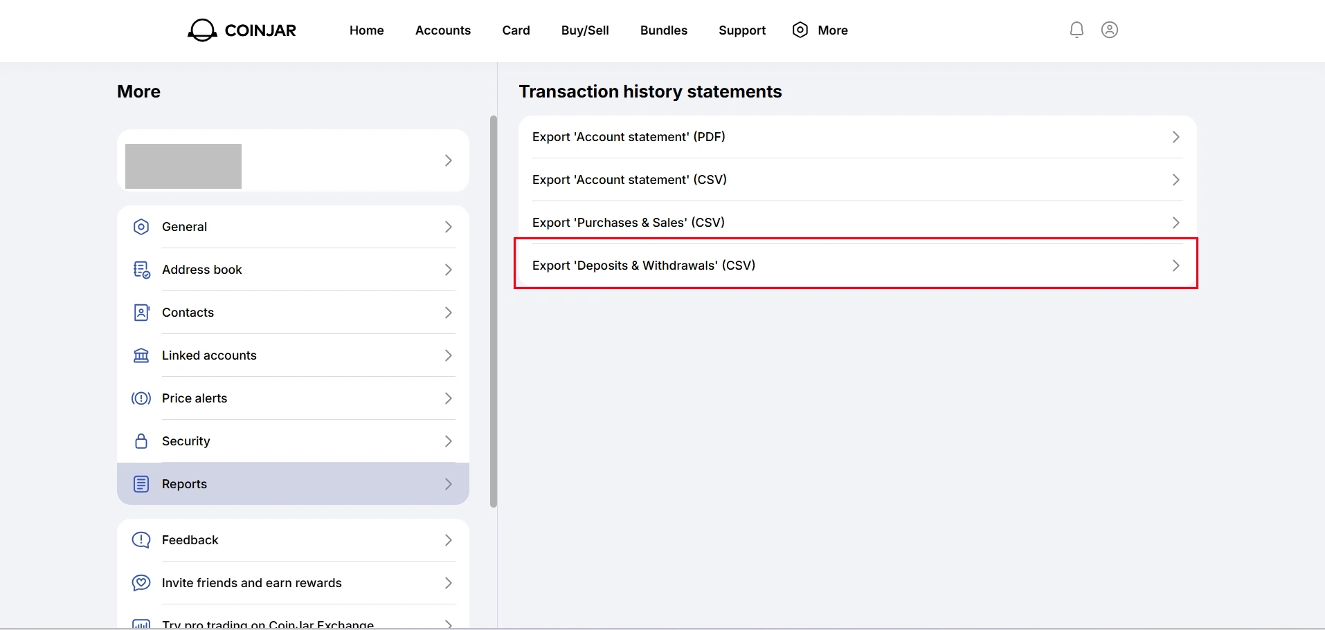This screenshot has width=1325, height=630.
Task: Click the Security padlock icon
Action: [141, 441]
